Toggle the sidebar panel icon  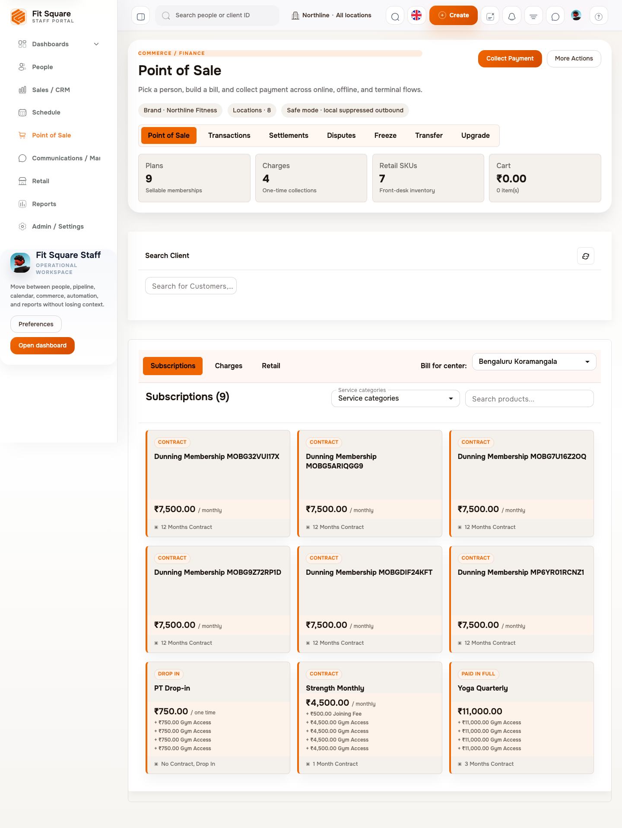(x=140, y=16)
